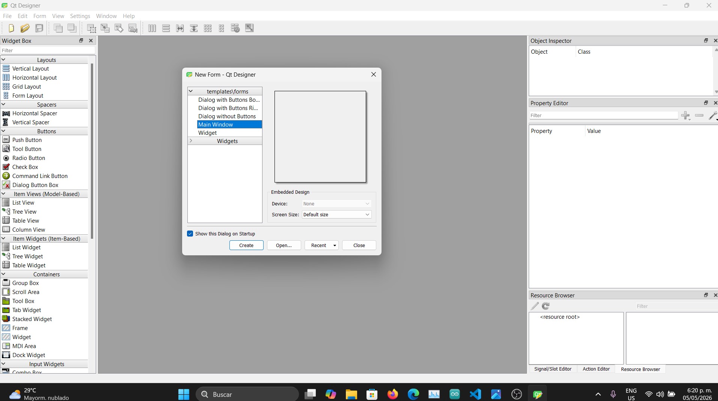This screenshot has width=718, height=401.
Task: Select the Edit Widgets mode icon
Action: coord(91,28)
